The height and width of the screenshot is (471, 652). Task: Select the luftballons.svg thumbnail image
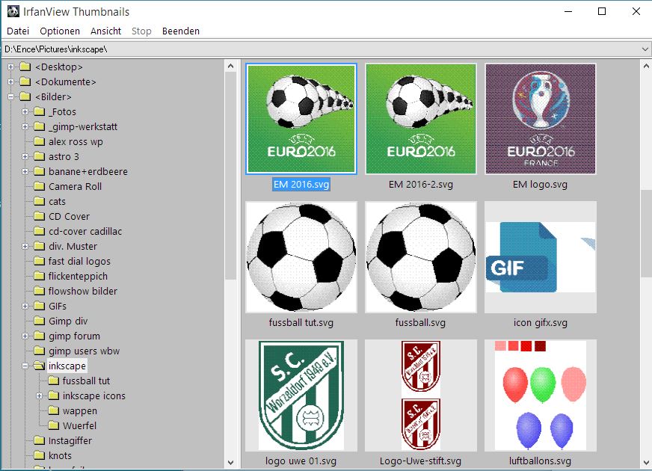tap(540, 395)
